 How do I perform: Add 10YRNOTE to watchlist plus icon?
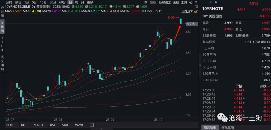[x=211, y=2]
